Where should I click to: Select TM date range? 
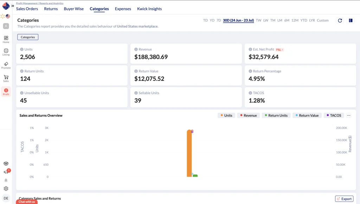tap(273, 20)
